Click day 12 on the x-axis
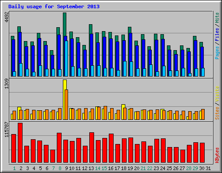This screenshot has height=173, width=222. point(85,168)
